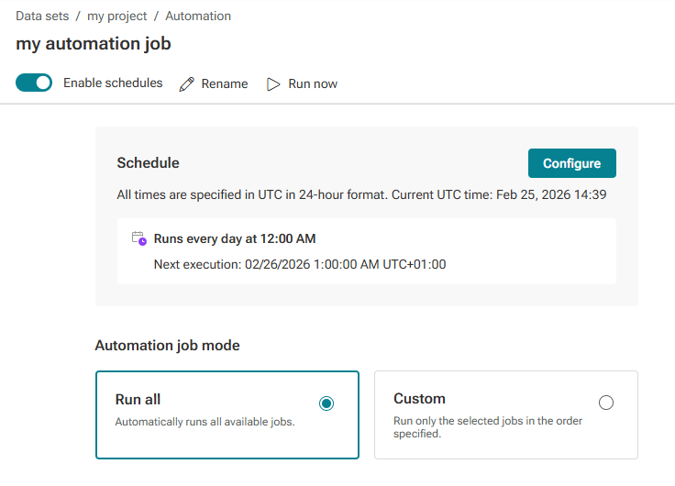Click the 'Run all' card title
This screenshot has height=486, width=675.
click(138, 400)
